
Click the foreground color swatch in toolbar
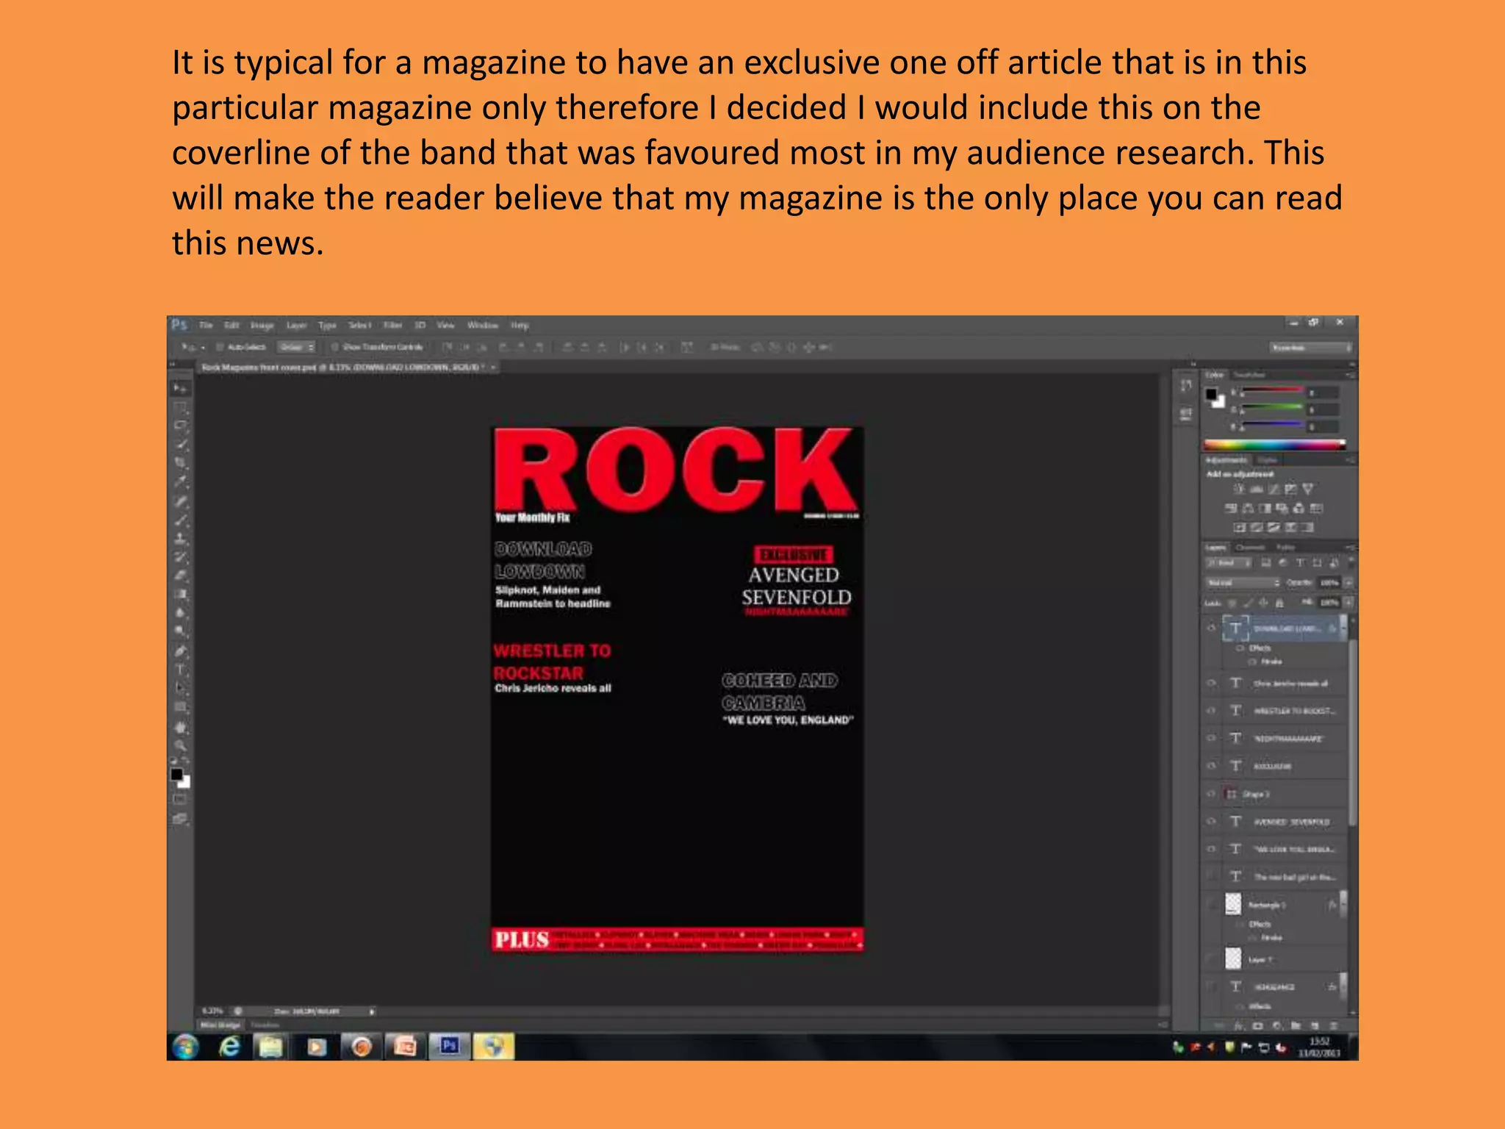point(176,774)
